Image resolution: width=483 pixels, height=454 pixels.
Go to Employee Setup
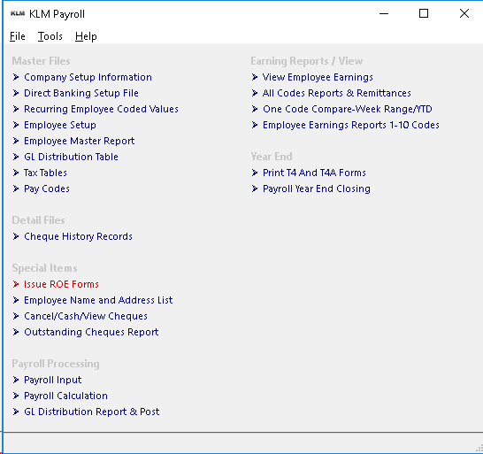(60, 125)
